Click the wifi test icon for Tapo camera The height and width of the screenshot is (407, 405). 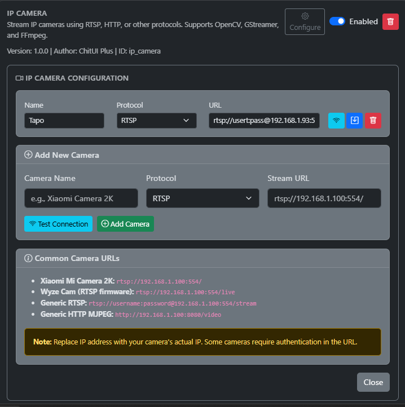[x=336, y=121]
